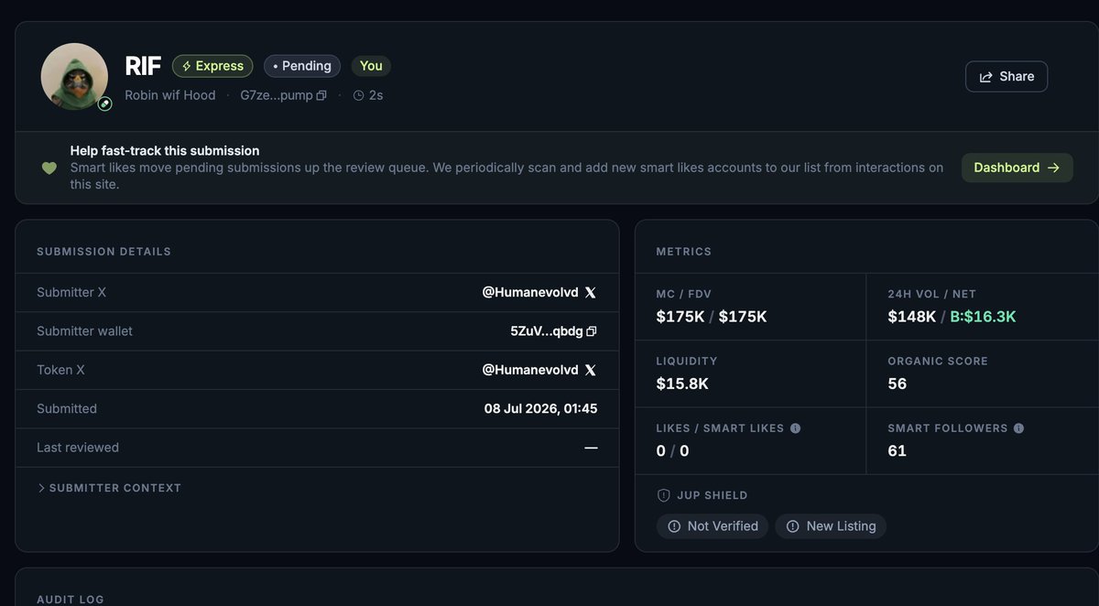
Task: Click the Help fast-track this submission heading
Action: (165, 151)
